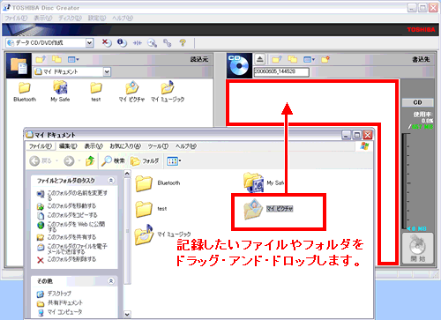Open Explorer view style dropdown button
Image resolution: width=441 pixels, height=320 pixels.
click(x=174, y=160)
